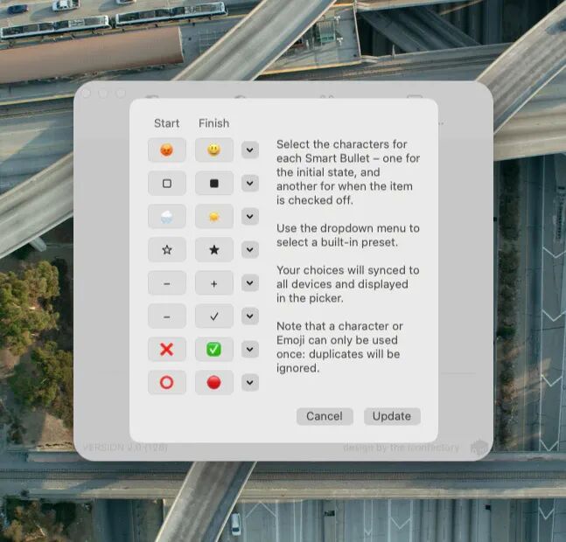This screenshot has width=566, height=542.
Task: Open preset dropdown for the minus and checkmark row
Action: pos(250,316)
